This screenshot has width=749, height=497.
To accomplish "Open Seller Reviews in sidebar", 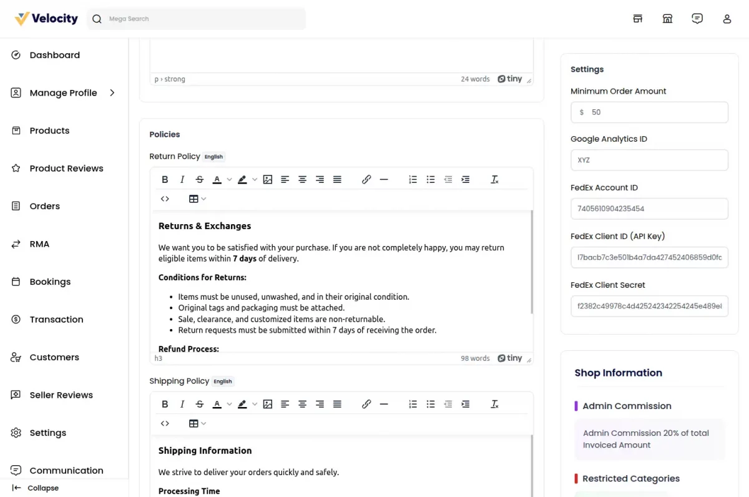I will [61, 395].
